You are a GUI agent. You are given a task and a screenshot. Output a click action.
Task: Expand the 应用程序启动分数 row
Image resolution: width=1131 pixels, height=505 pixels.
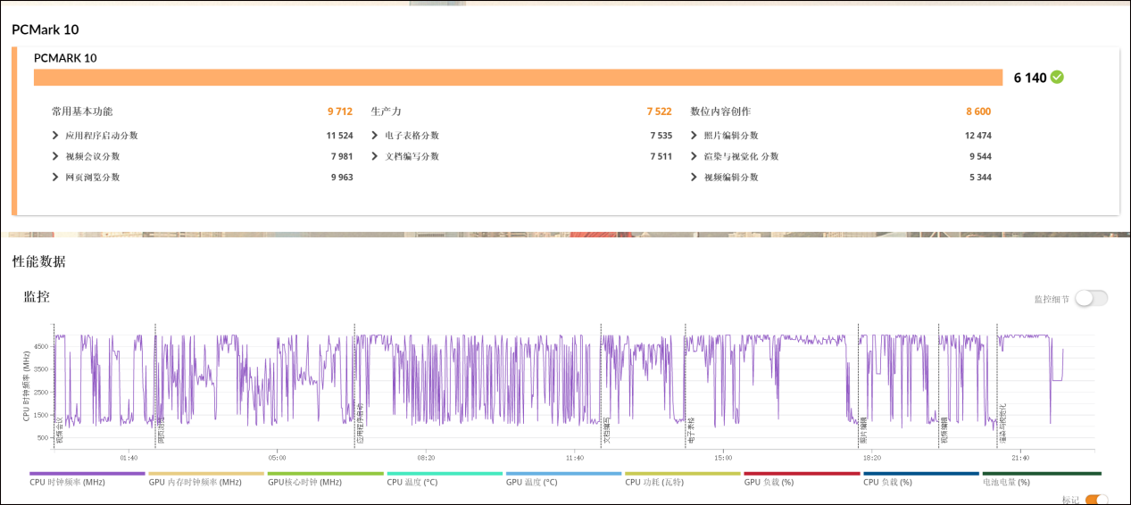[x=57, y=136]
